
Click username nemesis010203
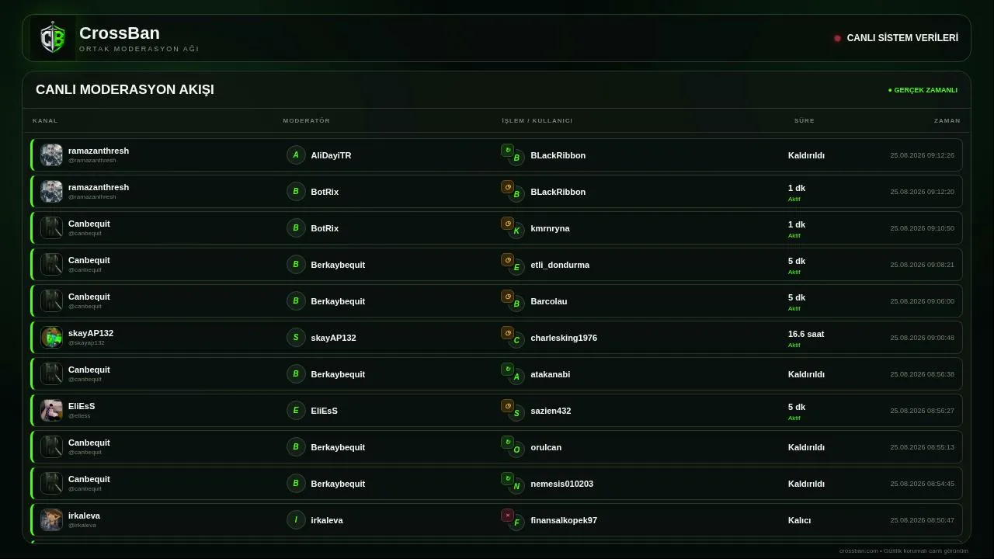562,484
